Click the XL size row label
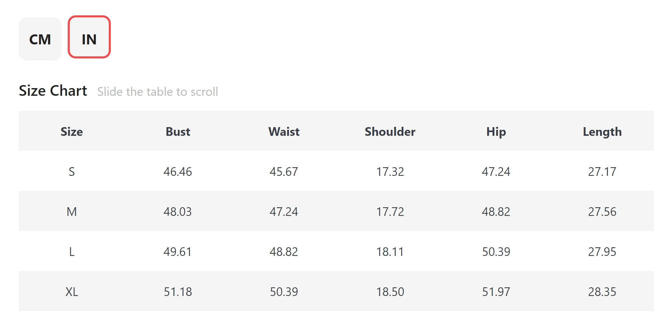 pyautogui.click(x=72, y=292)
